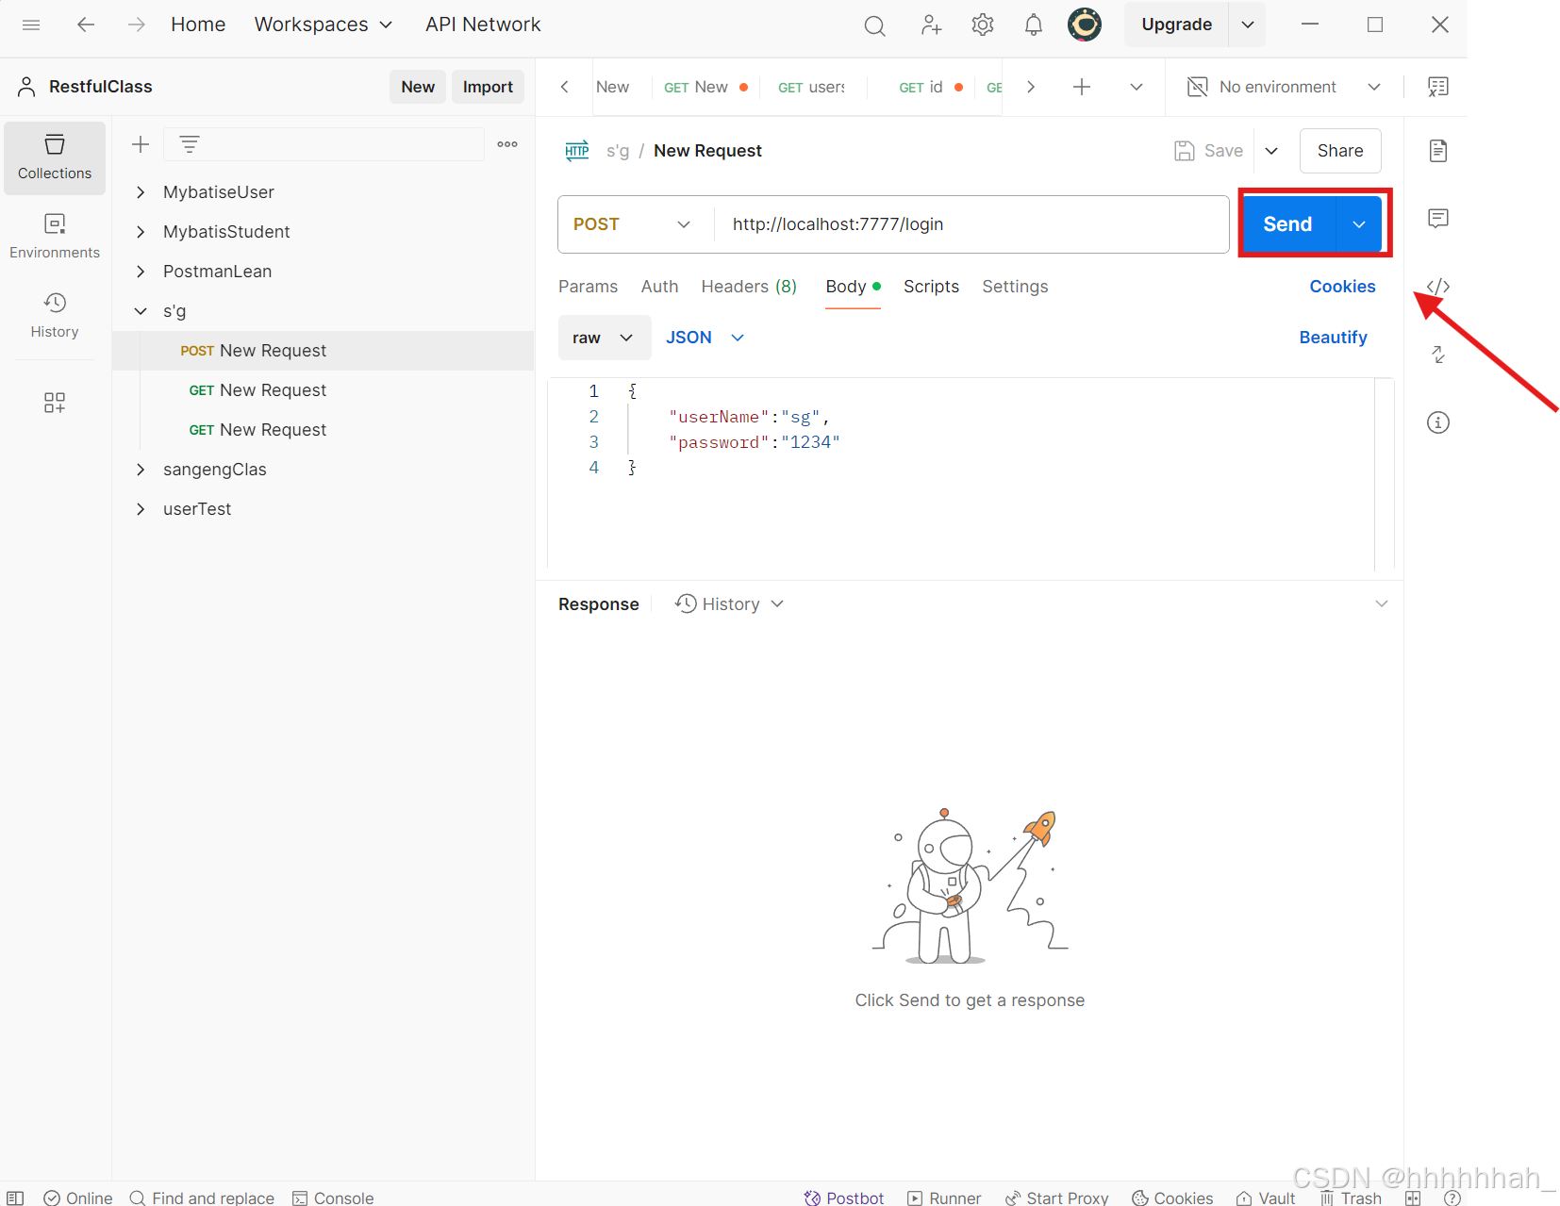Open the request info icon
The height and width of the screenshot is (1206, 1560).
[1438, 422]
